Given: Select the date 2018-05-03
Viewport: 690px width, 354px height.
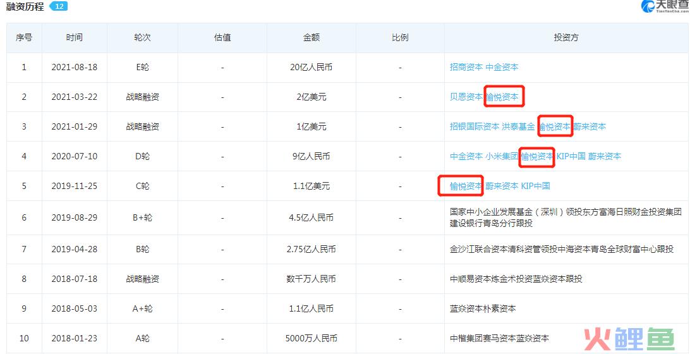Looking at the screenshot, I should [75, 308].
